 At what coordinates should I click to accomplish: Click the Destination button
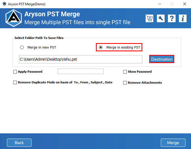coord(162,59)
